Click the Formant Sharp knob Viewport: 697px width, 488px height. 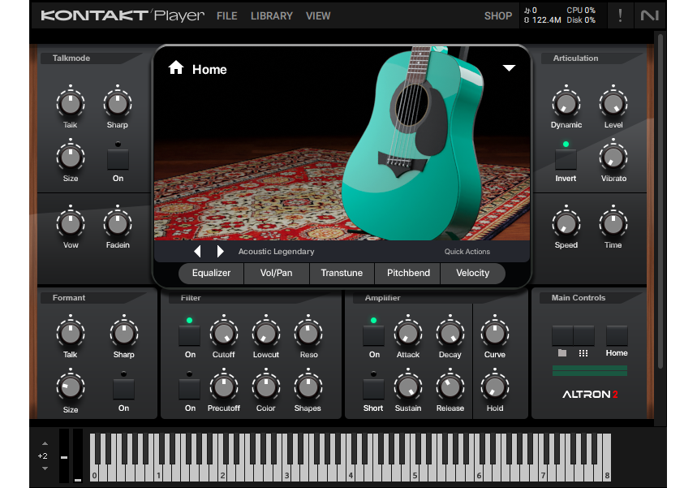[123, 333]
